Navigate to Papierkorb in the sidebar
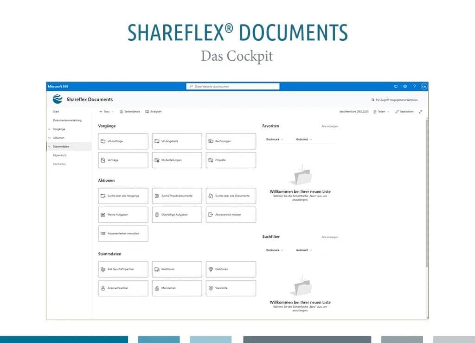475x343 pixels. (x=60, y=155)
